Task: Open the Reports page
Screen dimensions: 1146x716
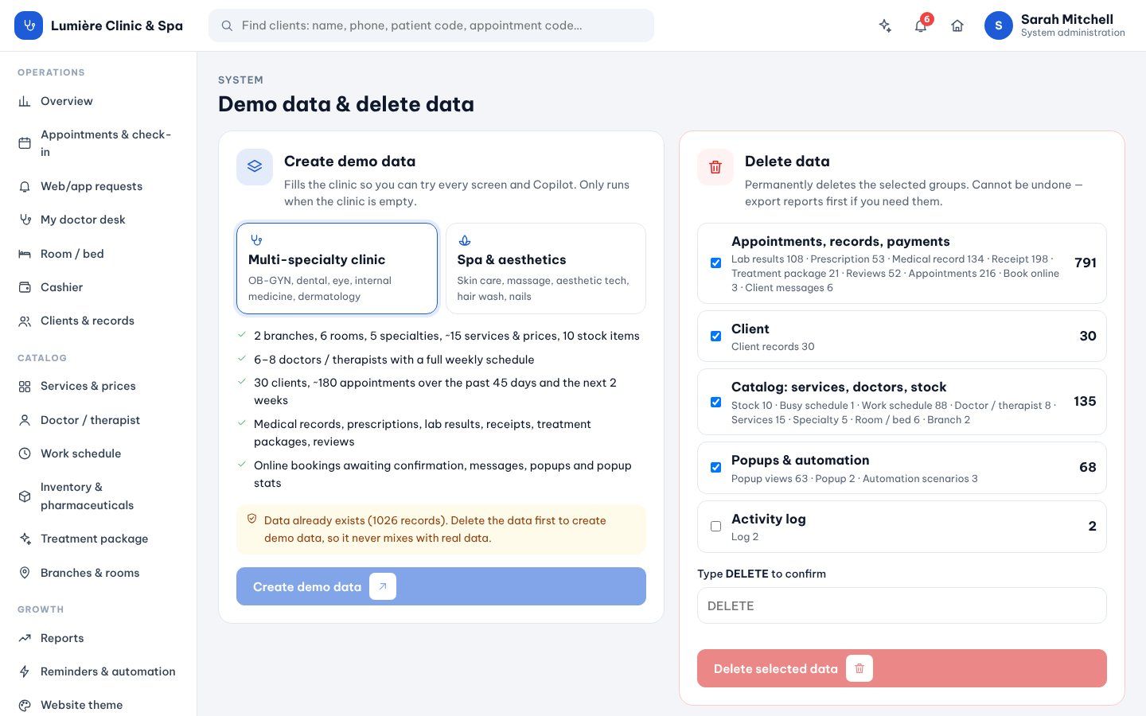Action: (99, 638)
